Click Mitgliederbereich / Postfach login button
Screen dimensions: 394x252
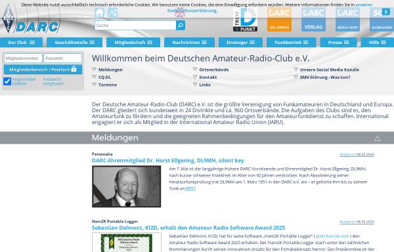(43, 70)
